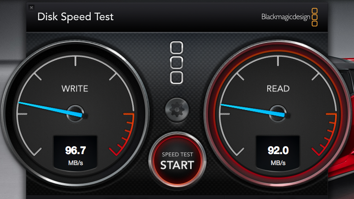
Task: Close the Disk Speed Test window
Action: coord(31,7)
